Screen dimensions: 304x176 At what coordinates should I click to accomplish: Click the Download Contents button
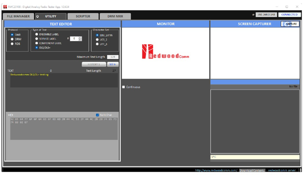[252, 171]
